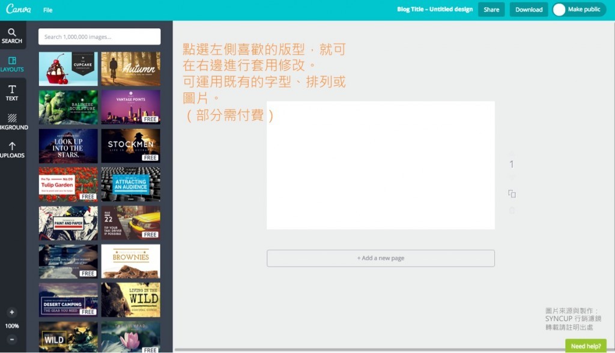This screenshot has width=615, height=353.
Task: Select the Search tool in the sidebar
Action: tap(13, 36)
